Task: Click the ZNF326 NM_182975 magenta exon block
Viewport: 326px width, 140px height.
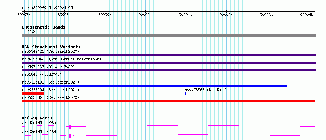Action: pos(70,136)
